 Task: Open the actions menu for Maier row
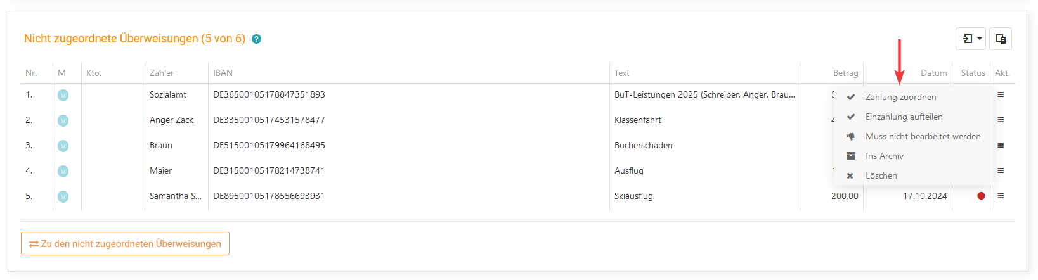[1001, 170]
